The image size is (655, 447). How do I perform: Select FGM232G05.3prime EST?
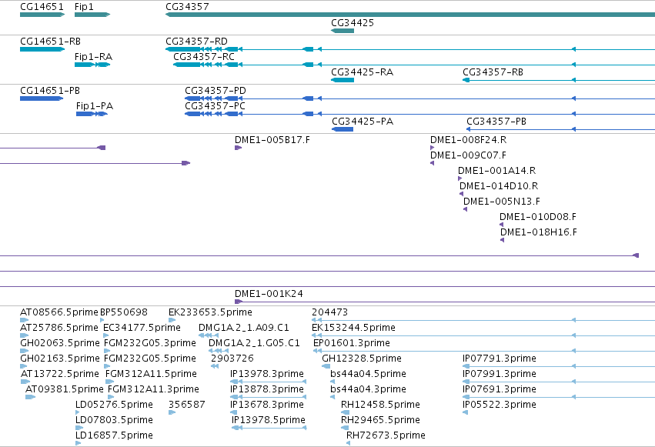click(x=106, y=351)
